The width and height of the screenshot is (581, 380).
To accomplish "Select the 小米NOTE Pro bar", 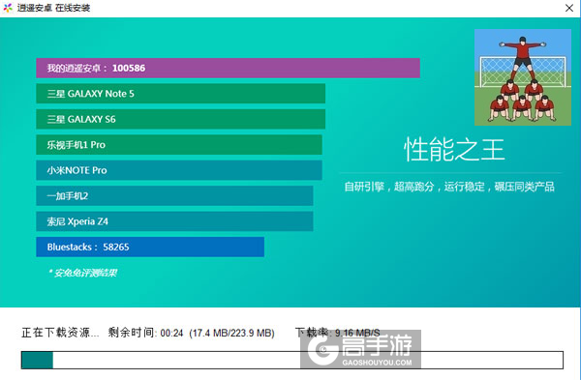I will point(179,170).
